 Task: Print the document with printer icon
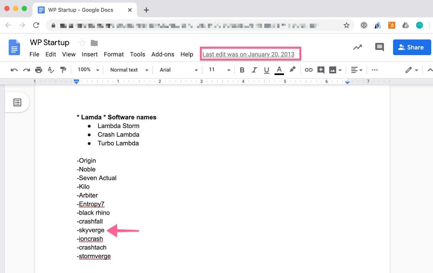[39, 70]
